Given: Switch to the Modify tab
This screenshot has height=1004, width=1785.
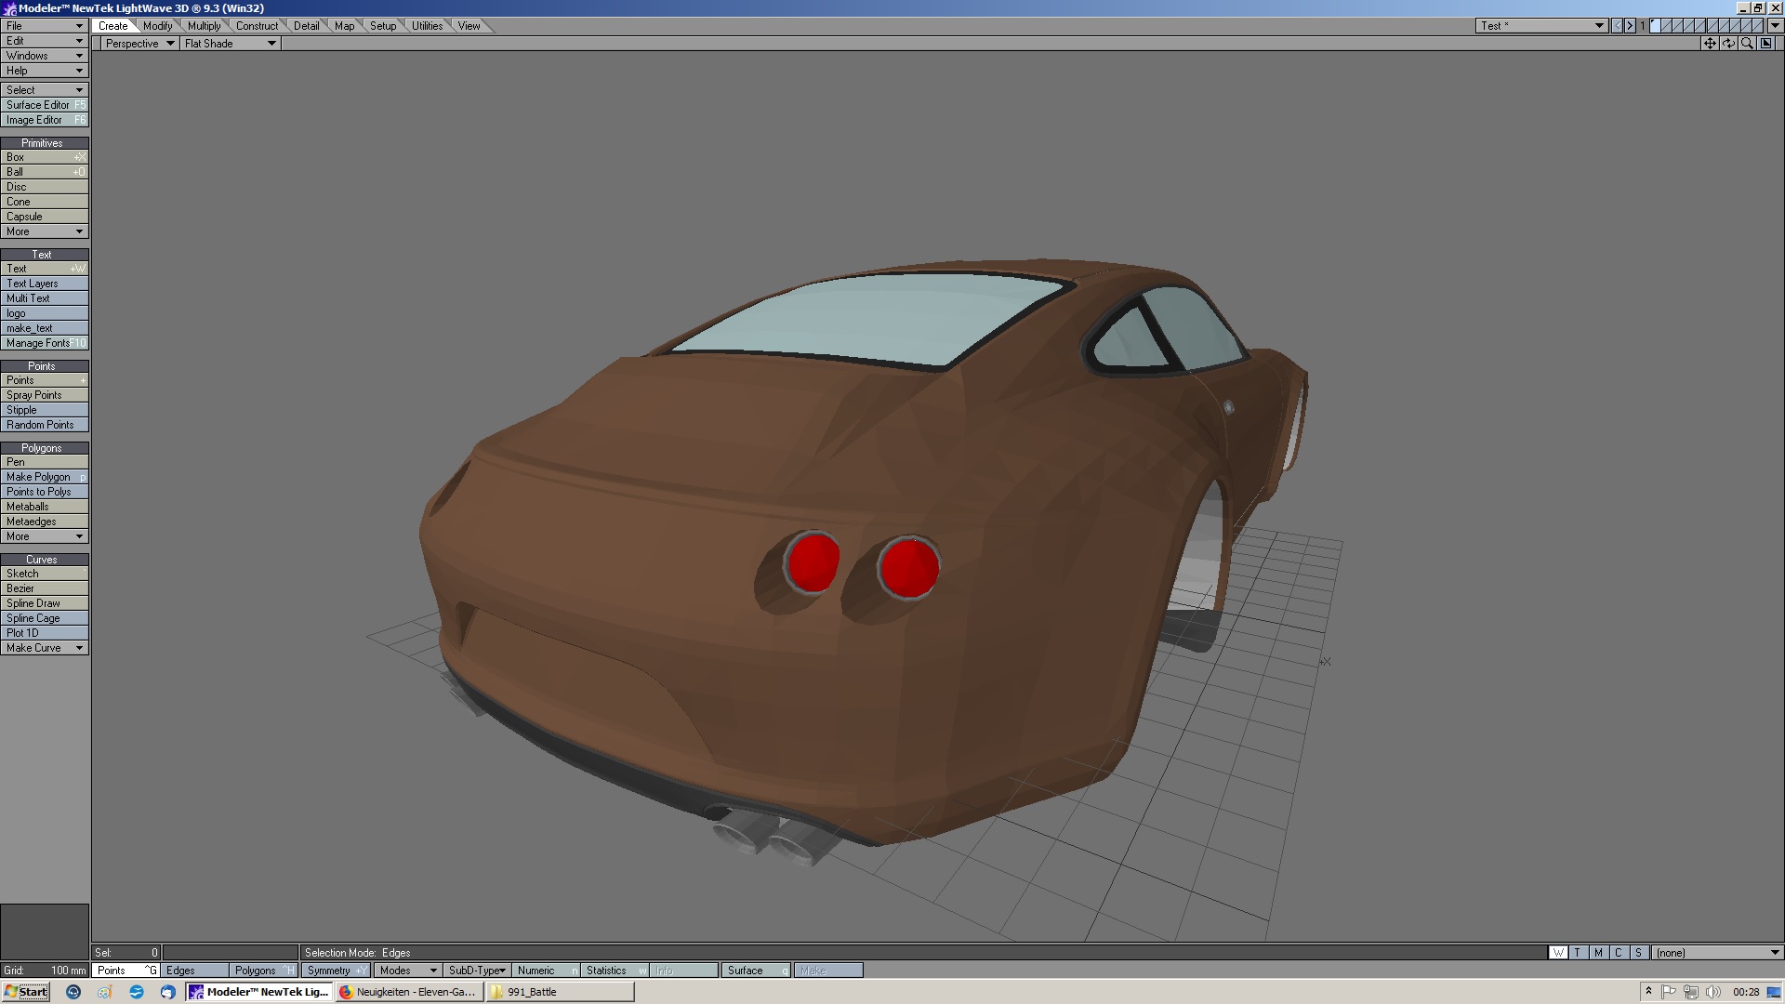Looking at the screenshot, I should point(157,26).
